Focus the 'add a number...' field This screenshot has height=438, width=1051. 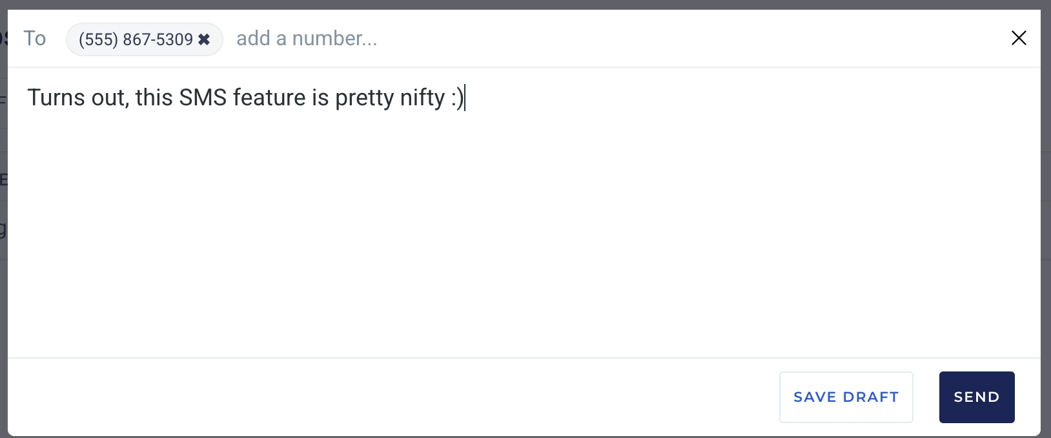(x=307, y=39)
